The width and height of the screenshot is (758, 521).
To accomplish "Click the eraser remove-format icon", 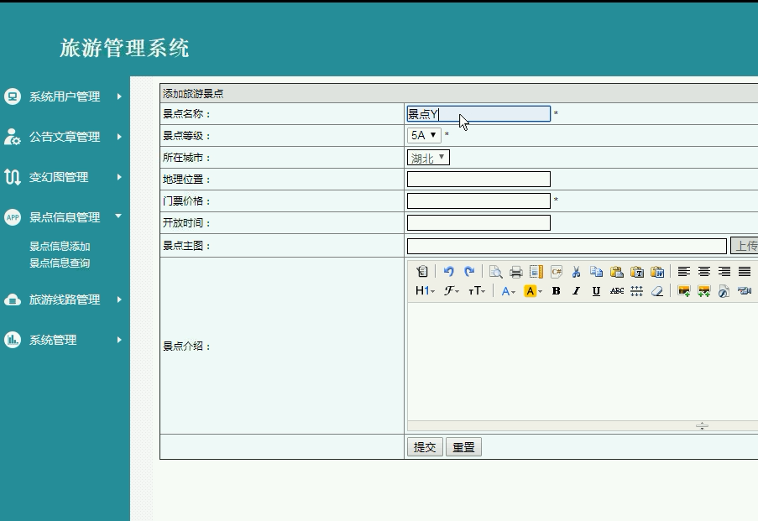I will click(x=657, y=291).
